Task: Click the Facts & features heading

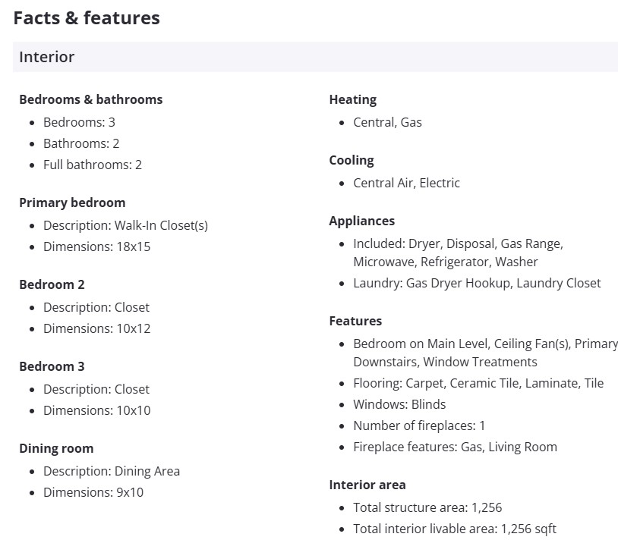Action: pyautogui.click(x=87, y=18)
